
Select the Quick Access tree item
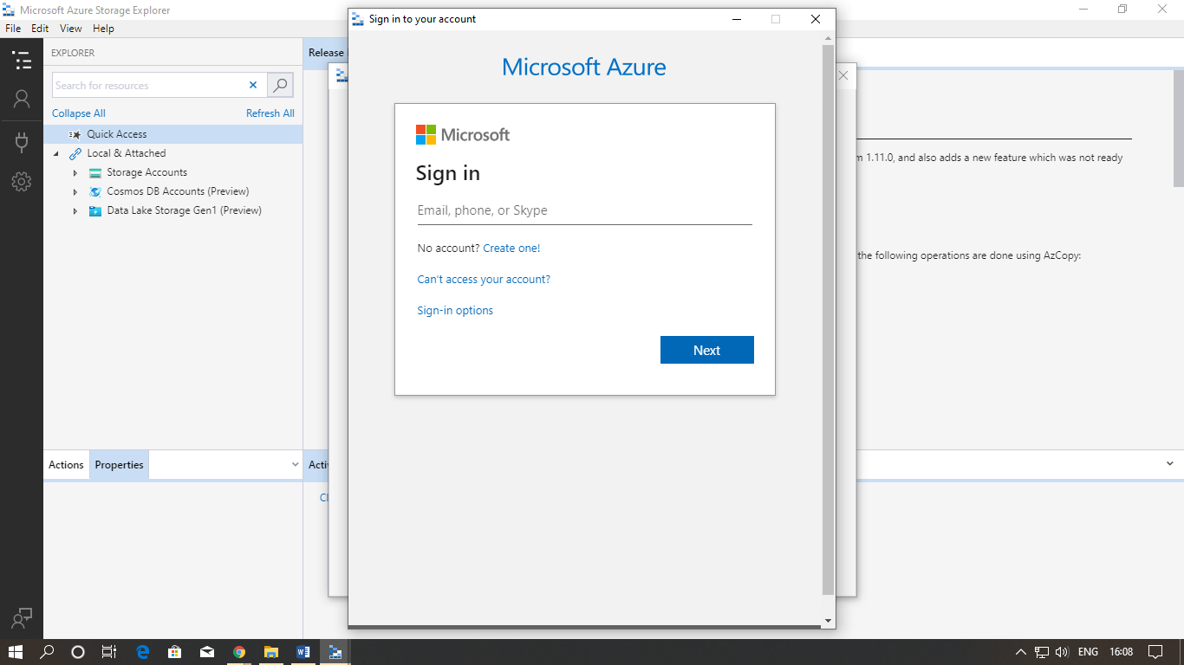[x=173, y=134]
